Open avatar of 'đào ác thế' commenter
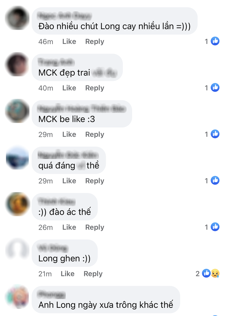Image resolution: width=226 pixels, height=316 pixels. pyautogui.click(x=17, y=204)
